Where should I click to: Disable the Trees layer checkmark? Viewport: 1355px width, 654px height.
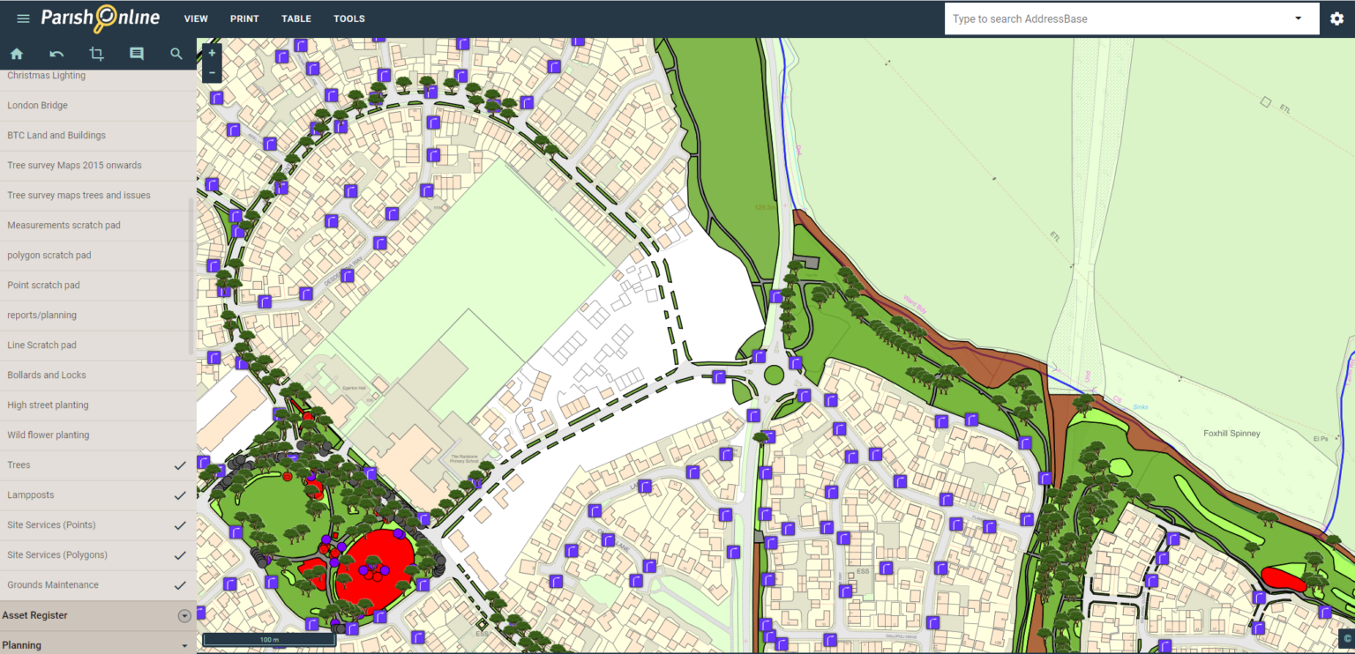pos(180,465)
